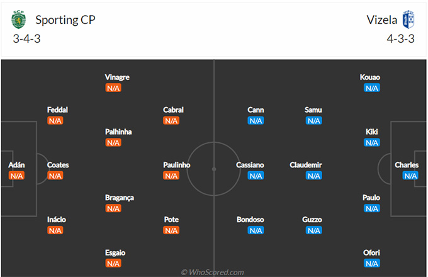The height and width of the screenshot is (277, 428).
Task: Click the Guzzo player name
Action: coord(312,220)
